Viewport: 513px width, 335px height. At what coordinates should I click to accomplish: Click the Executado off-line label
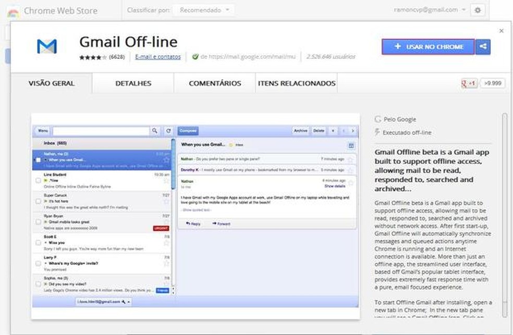(407, 132)
